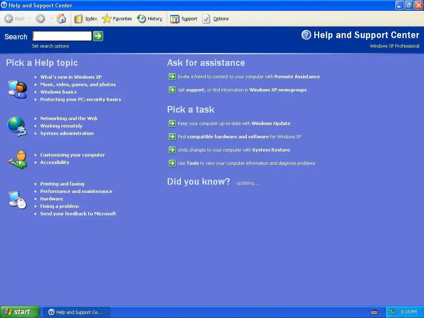
Task: Click the History toolbar label
Action: click(155, 19)
